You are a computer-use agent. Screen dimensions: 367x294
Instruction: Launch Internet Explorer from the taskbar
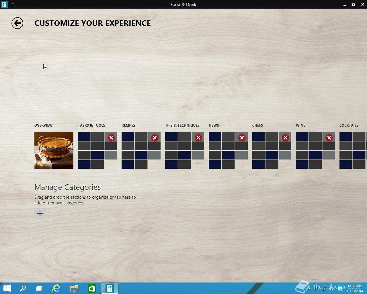click(x=56, y=288)
